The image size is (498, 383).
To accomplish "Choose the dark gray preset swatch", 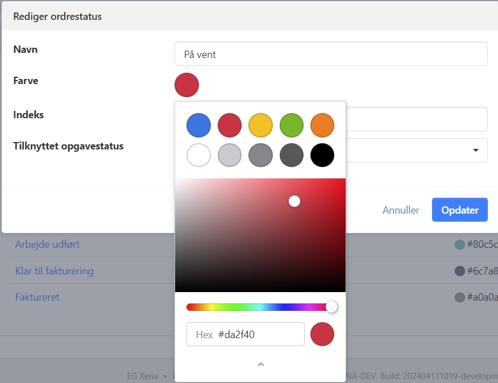I will (x=292, y=155).
